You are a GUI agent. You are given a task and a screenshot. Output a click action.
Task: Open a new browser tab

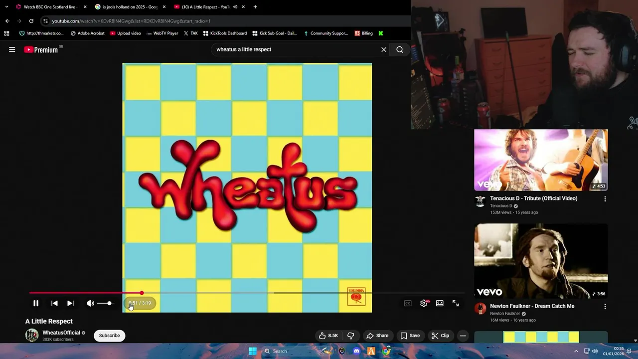tap(255, 7)
